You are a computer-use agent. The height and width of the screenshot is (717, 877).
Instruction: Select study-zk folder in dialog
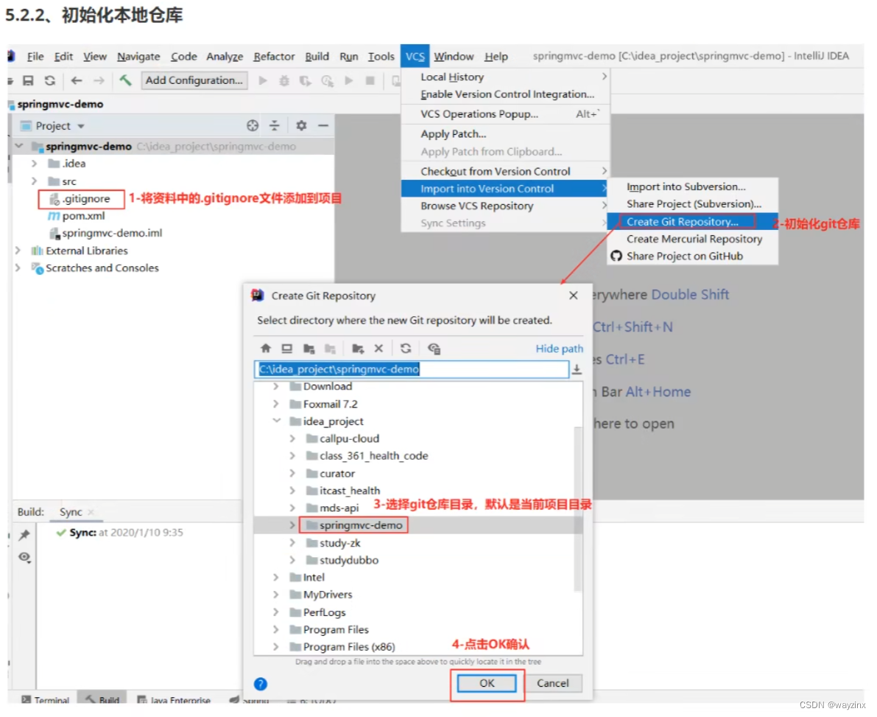(339, 543)
